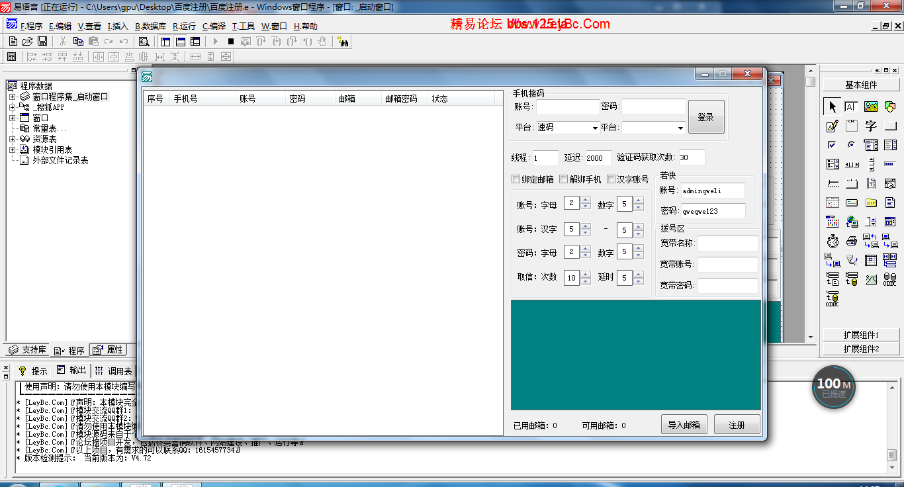This screenshot has width=904, height=487.
Task: Expand the 资源表 tree node
Action: click(x=12, y=140)
